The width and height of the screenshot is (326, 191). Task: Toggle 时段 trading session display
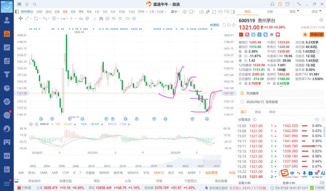point(232,173)
